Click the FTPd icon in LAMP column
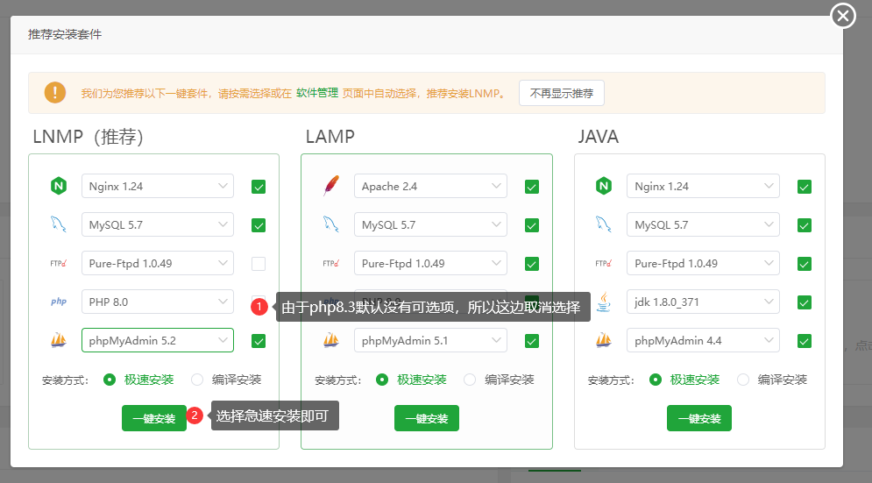Screen dimensions: 872x483 331,263
